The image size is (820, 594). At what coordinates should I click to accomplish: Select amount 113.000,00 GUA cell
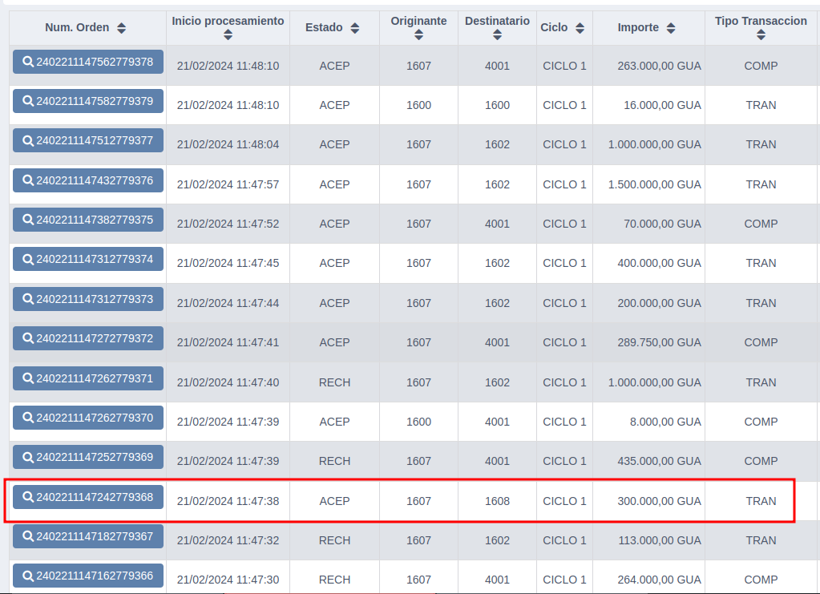[648, 540]
